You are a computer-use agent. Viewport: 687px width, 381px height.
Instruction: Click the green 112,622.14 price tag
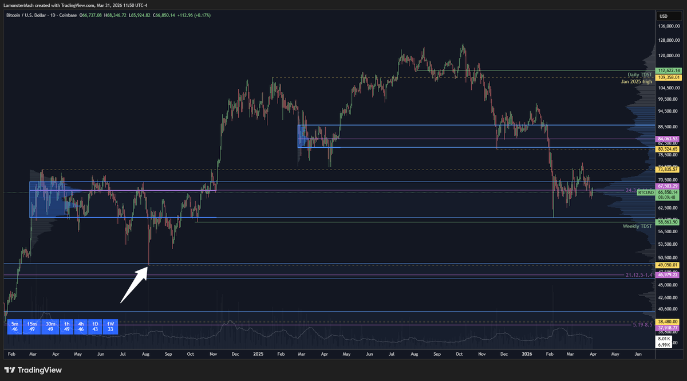pos(669,70)
